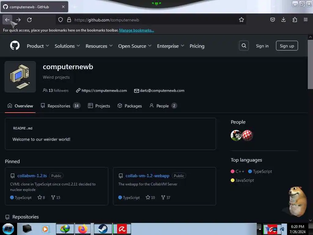
Task: Click the GitHub octocat logo
Action: (15, 46)
